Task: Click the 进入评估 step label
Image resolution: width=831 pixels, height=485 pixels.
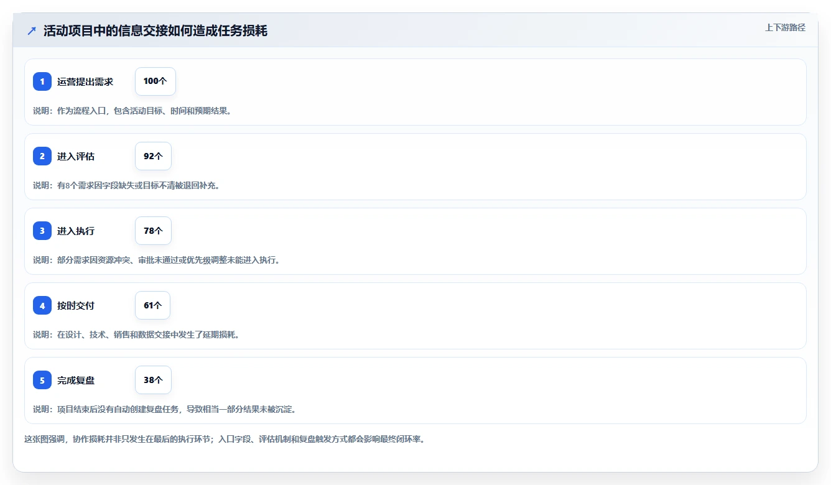Action: (x=76, y=156)
